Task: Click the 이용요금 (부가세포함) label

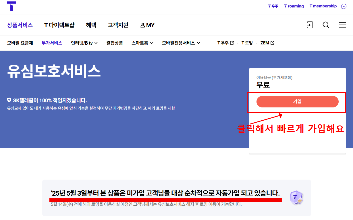Action: [274, 78]
